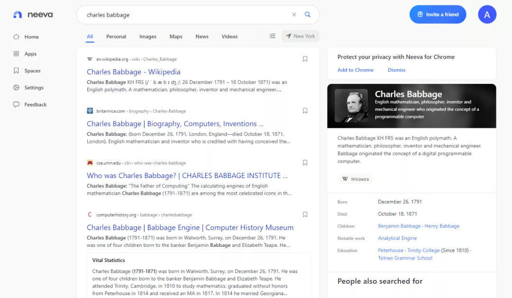This screenshot has width=512, height=298.
Task: Click the Neeva logo icon
Action: click(x=18, y=15)
